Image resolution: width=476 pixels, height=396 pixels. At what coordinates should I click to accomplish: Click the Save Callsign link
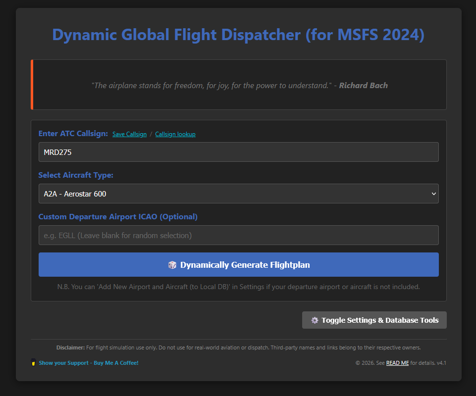tap(129, 134)
